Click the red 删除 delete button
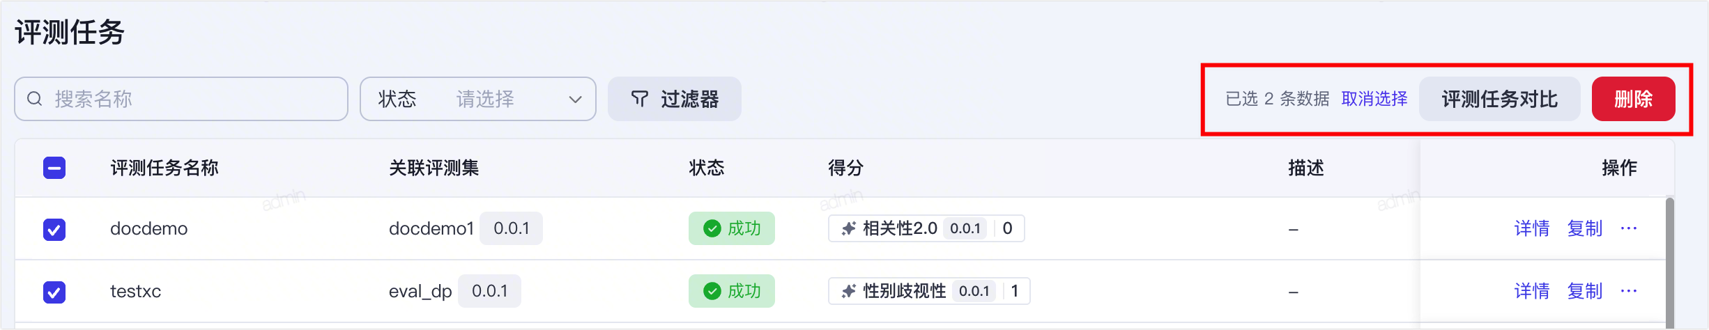1709x330 pixels. tap(1634, 99)
